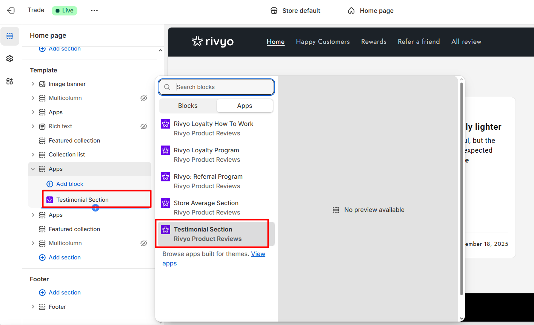Image resolution: width=534 pixels, height=325 pixels.
Task: Expand the Footer section row
Action: coord(33,307)
